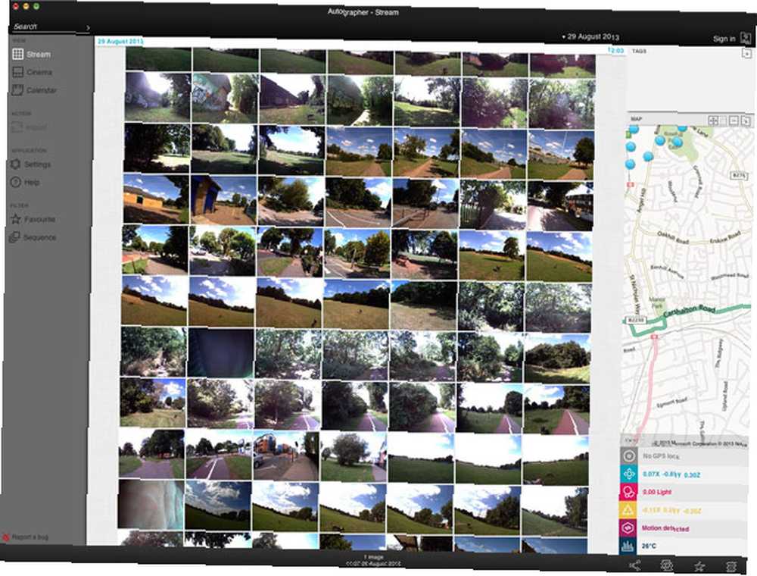This screenshot has height=576, width=757.
Task: Click the last icon in the MAP header
Action: pos(746,121)
